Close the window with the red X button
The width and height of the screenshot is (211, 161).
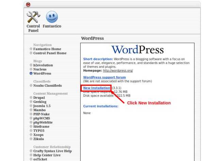[28, 4]
